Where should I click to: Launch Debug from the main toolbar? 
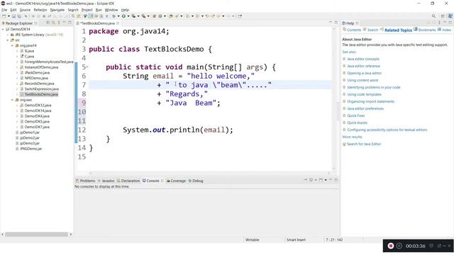tap(114, 16)
